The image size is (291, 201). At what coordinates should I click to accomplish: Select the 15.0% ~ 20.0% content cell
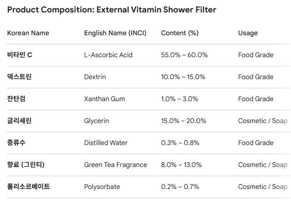184,121
